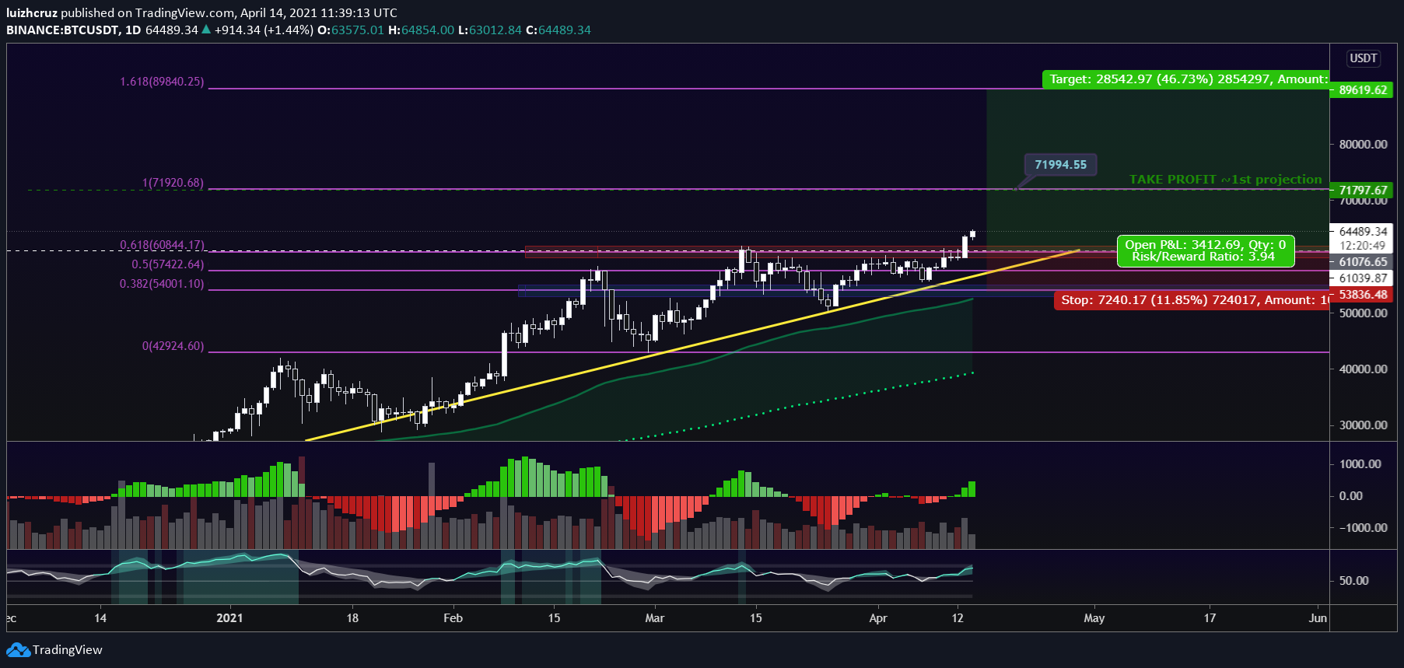Image resolution: width=1404 pixels, height=668 pixels.
Task: Click the 53836.48 red stop price tag
Action: pos(1363,295)
